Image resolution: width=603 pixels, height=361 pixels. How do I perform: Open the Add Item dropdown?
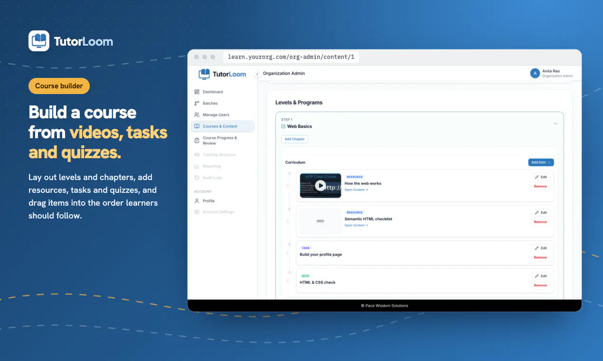click(541, 162)
